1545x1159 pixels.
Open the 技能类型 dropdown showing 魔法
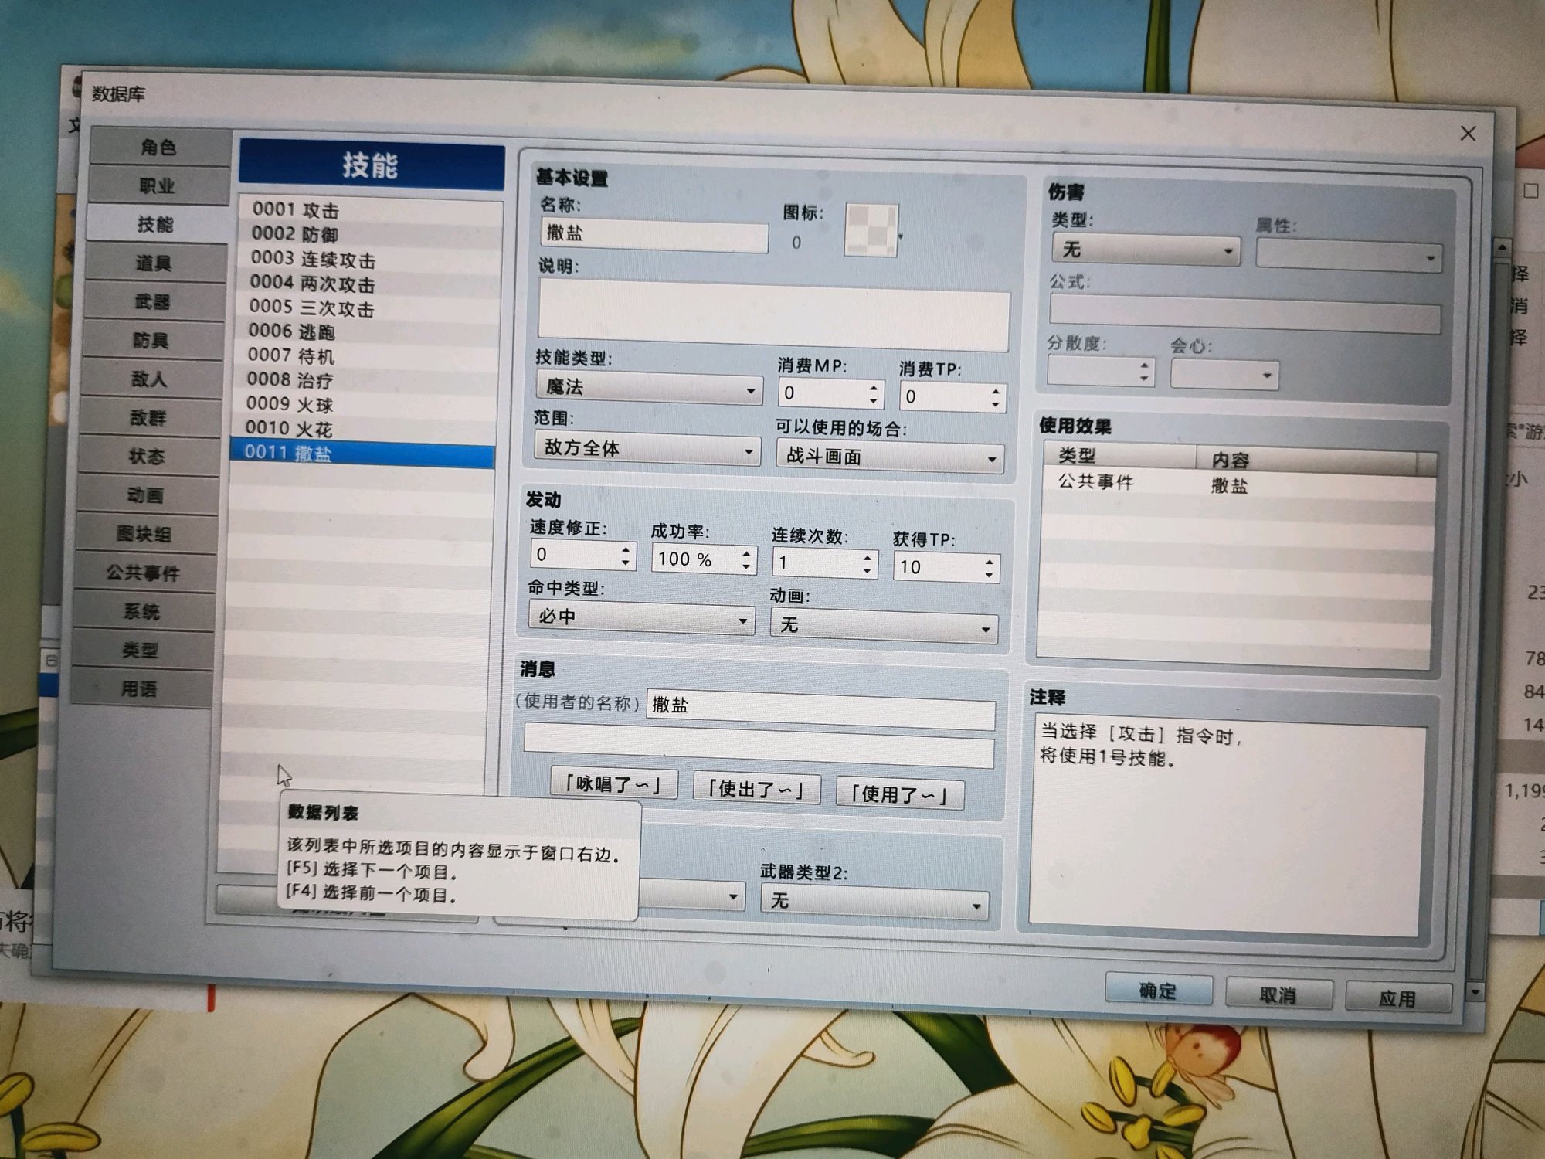(649, 388)
